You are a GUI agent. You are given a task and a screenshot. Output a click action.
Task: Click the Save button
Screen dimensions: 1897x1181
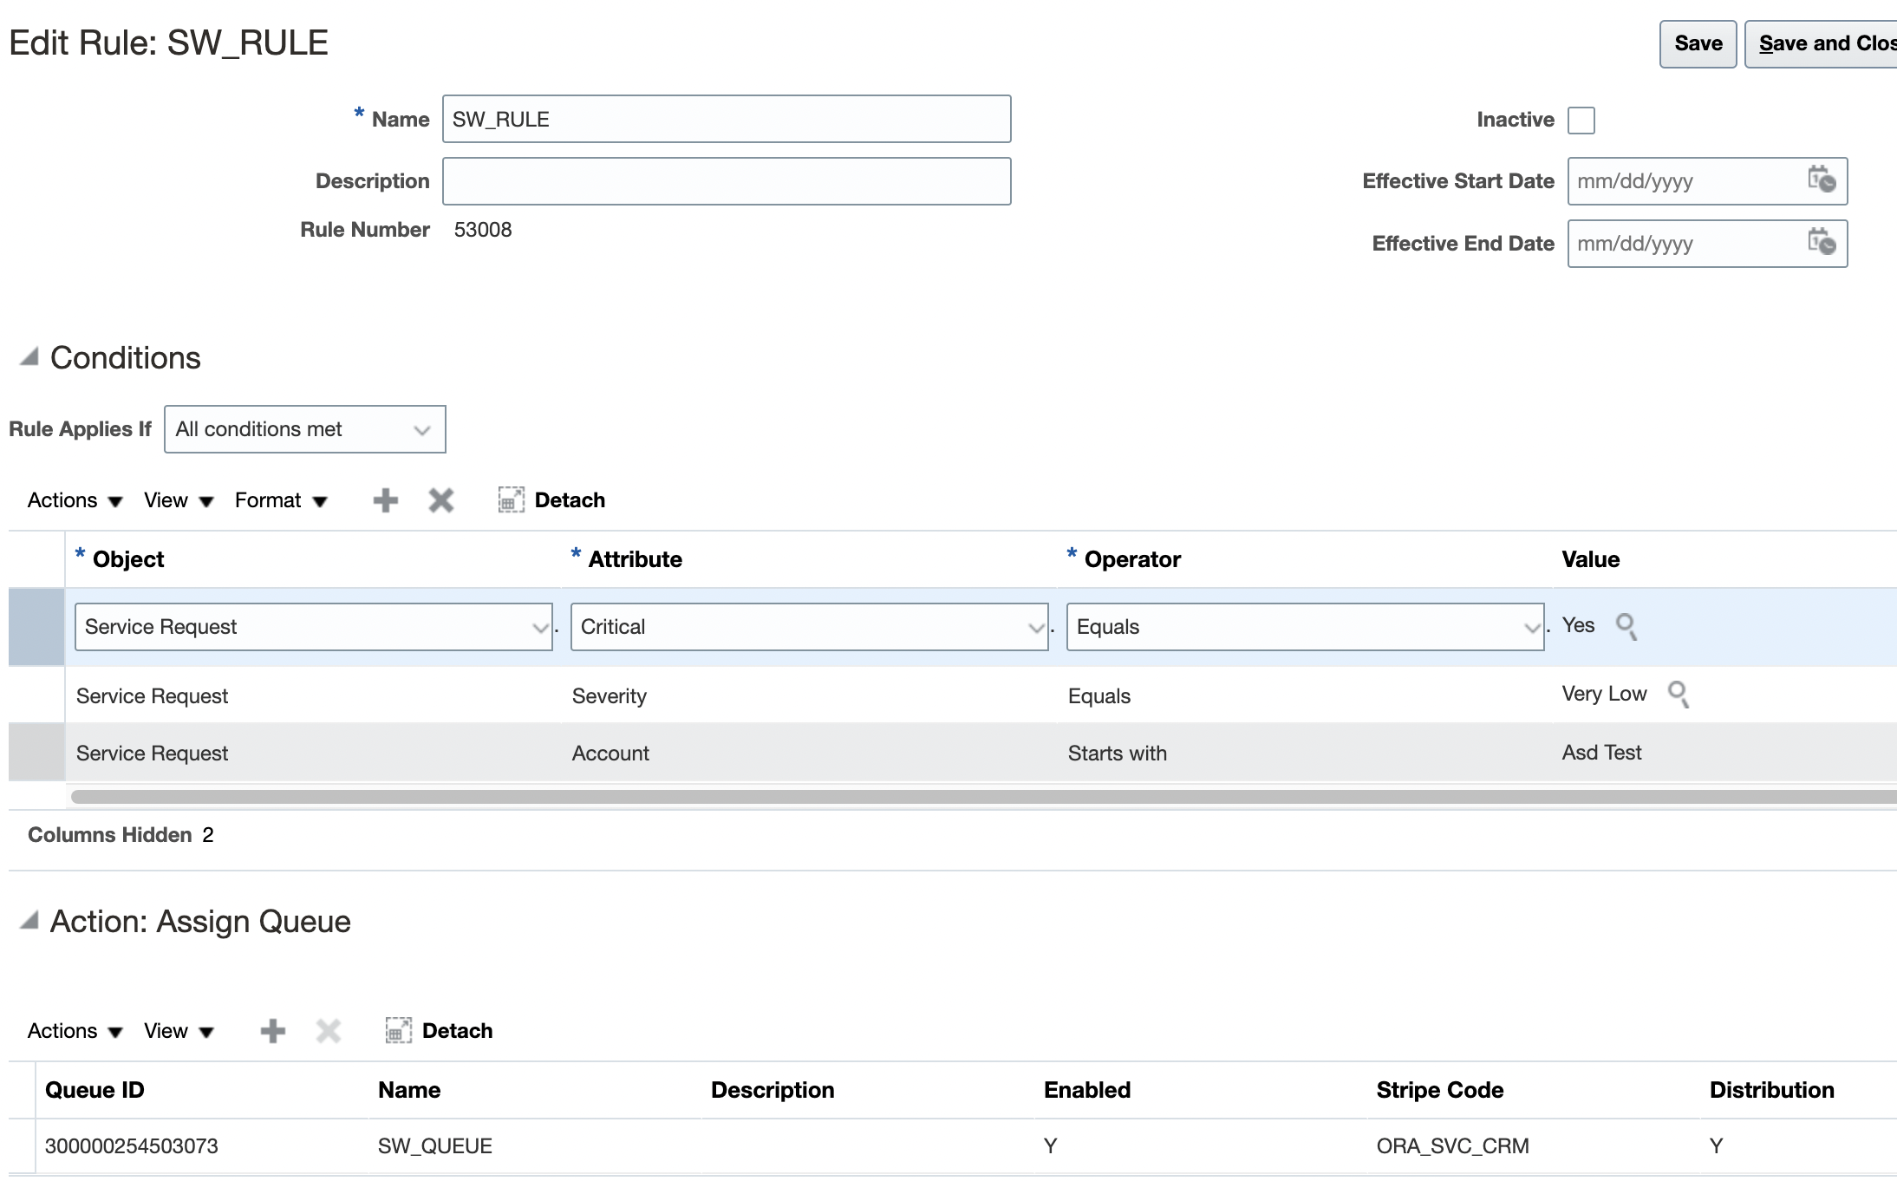coord(1697,43)
